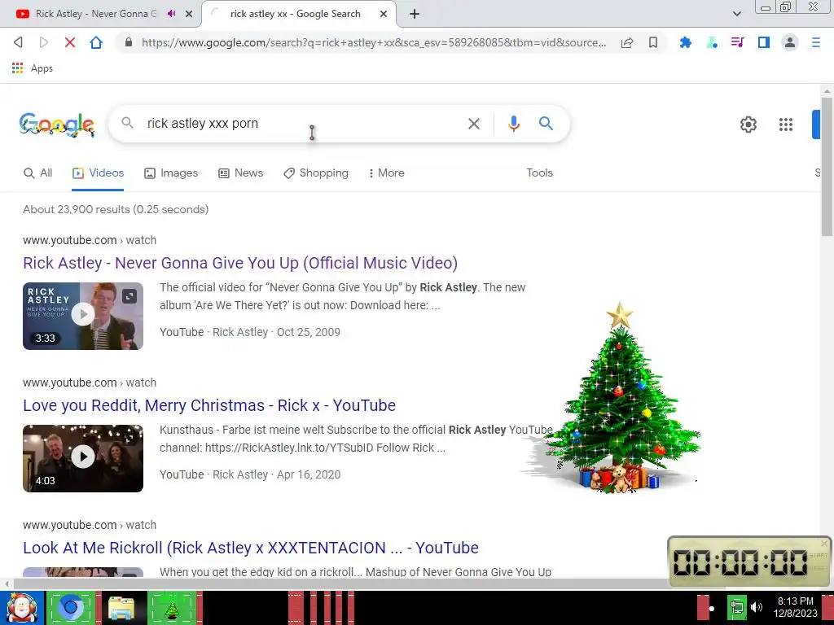
Task: Click the 'About 23,900 results' text
Action: click(116, 209)
